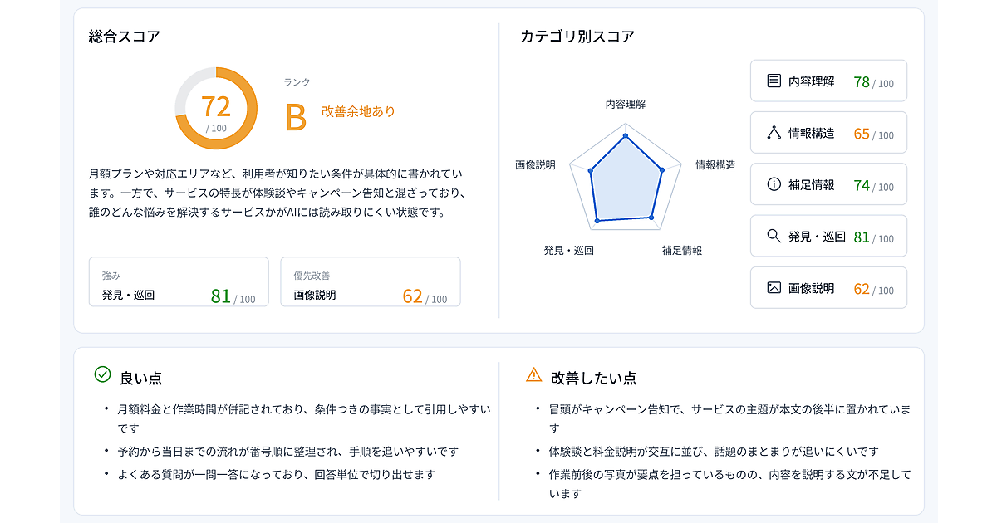Viewport: 997px width, 523px height.
Task: Click the green checkmark beside 良い点
Action: [102, 374]
